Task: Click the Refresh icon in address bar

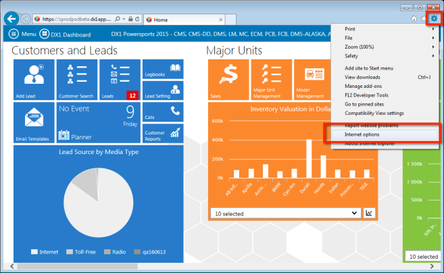Action: click(137, 19)
